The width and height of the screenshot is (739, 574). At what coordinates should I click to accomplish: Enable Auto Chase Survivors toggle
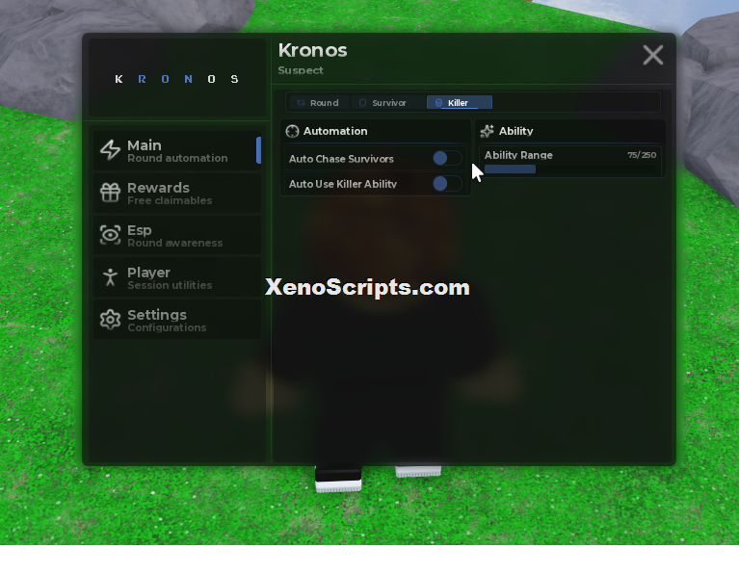pos(447,158)
